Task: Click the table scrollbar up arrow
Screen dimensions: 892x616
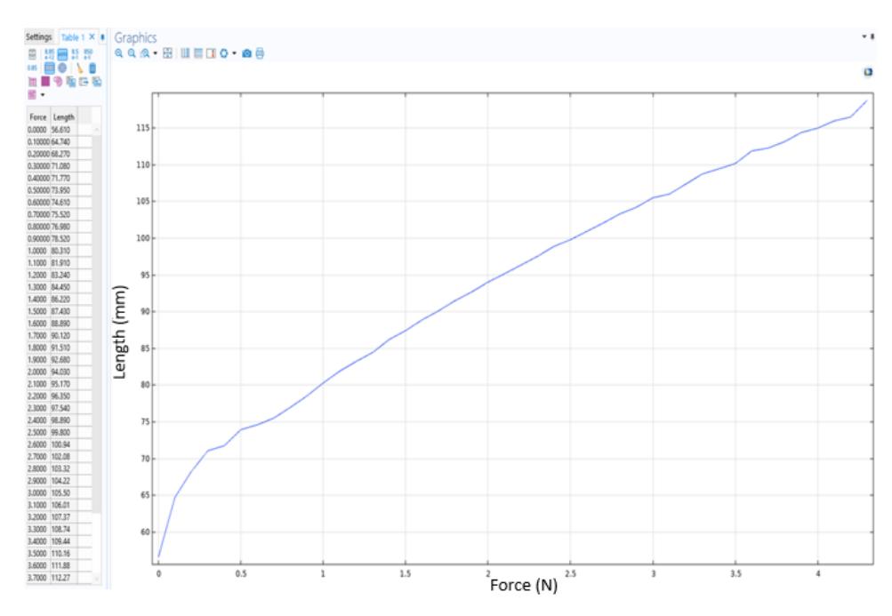Action: (97, 130)
